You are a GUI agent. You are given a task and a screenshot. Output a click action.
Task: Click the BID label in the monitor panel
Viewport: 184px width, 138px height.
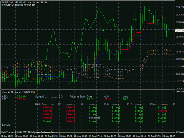click(5, 99)
